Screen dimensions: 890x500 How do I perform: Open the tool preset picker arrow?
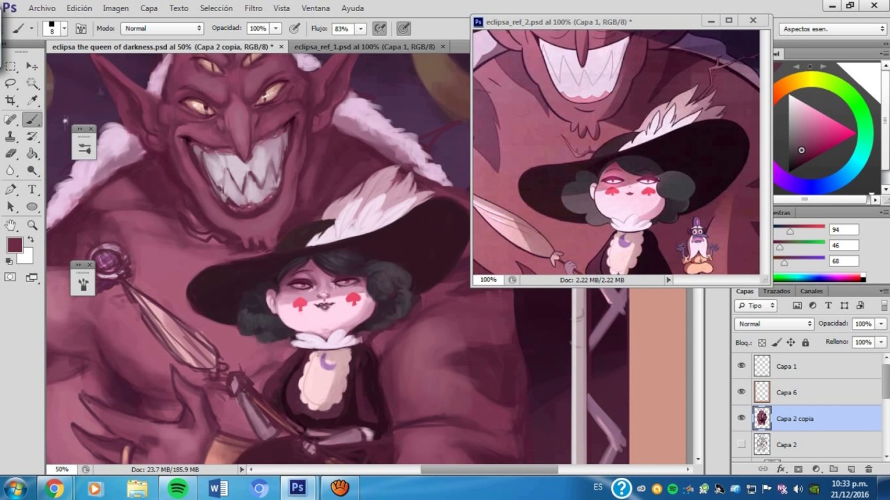(31, 28)
